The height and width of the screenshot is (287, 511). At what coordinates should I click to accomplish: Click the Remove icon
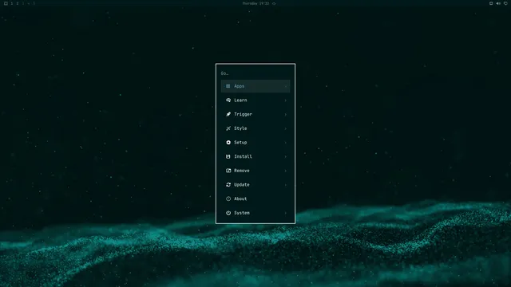tap(228, 171)
